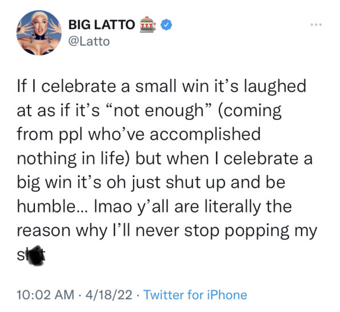The width and height of the screenshot is (340, 312).
Task: Click the phrase "nothing in life)"
Action: tap(73, 159)
